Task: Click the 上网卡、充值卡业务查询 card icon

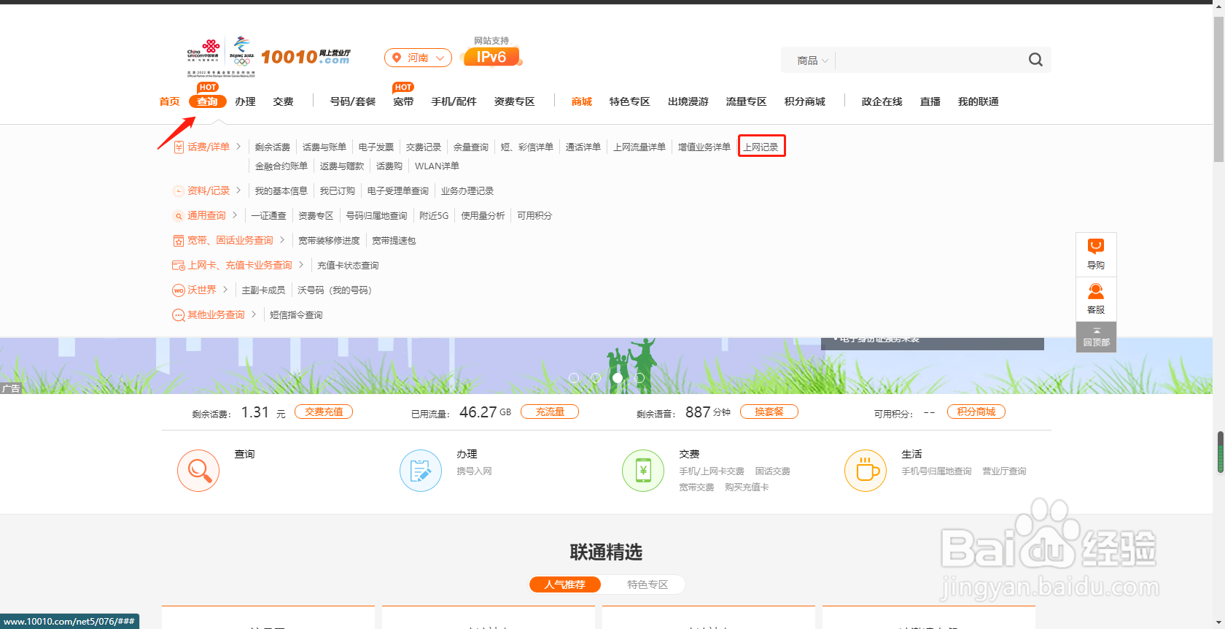Action: [x=179, y=266]
